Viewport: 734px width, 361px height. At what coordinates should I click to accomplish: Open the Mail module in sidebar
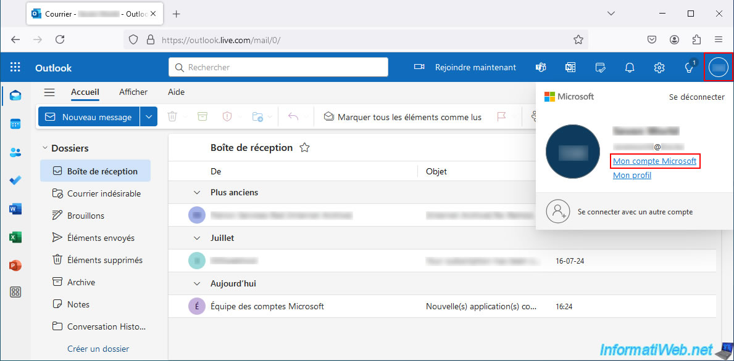(15, 95)
